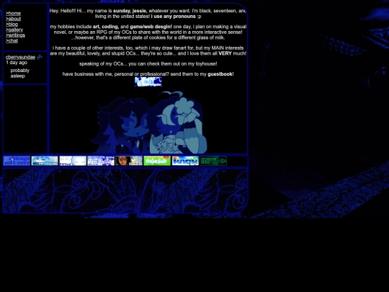
Task: Click the site button under guestbook text
Action: point(148,81)
